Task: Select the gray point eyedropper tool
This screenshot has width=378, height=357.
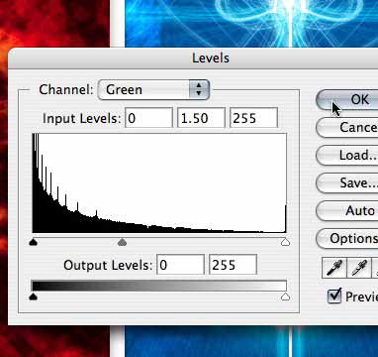Action: 359,268
